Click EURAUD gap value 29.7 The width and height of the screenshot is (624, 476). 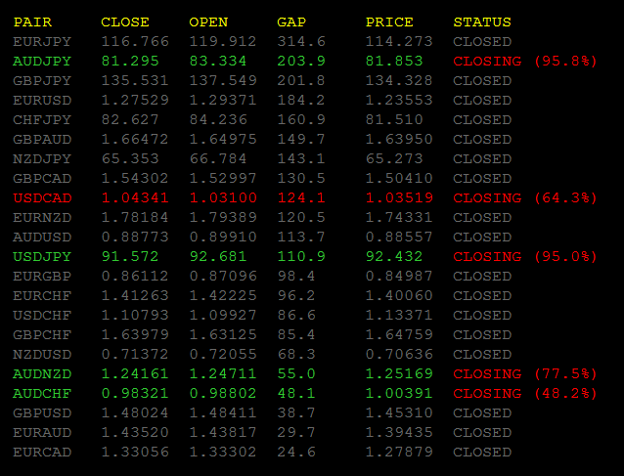click(296, 432)
